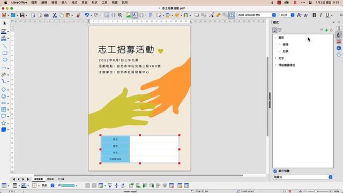The width and height of the screenshot is (343, 193).
Task: Open the 說明 menu
Action: (x=125, y=2)
